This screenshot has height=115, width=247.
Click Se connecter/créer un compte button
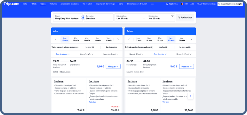[230, 4]
